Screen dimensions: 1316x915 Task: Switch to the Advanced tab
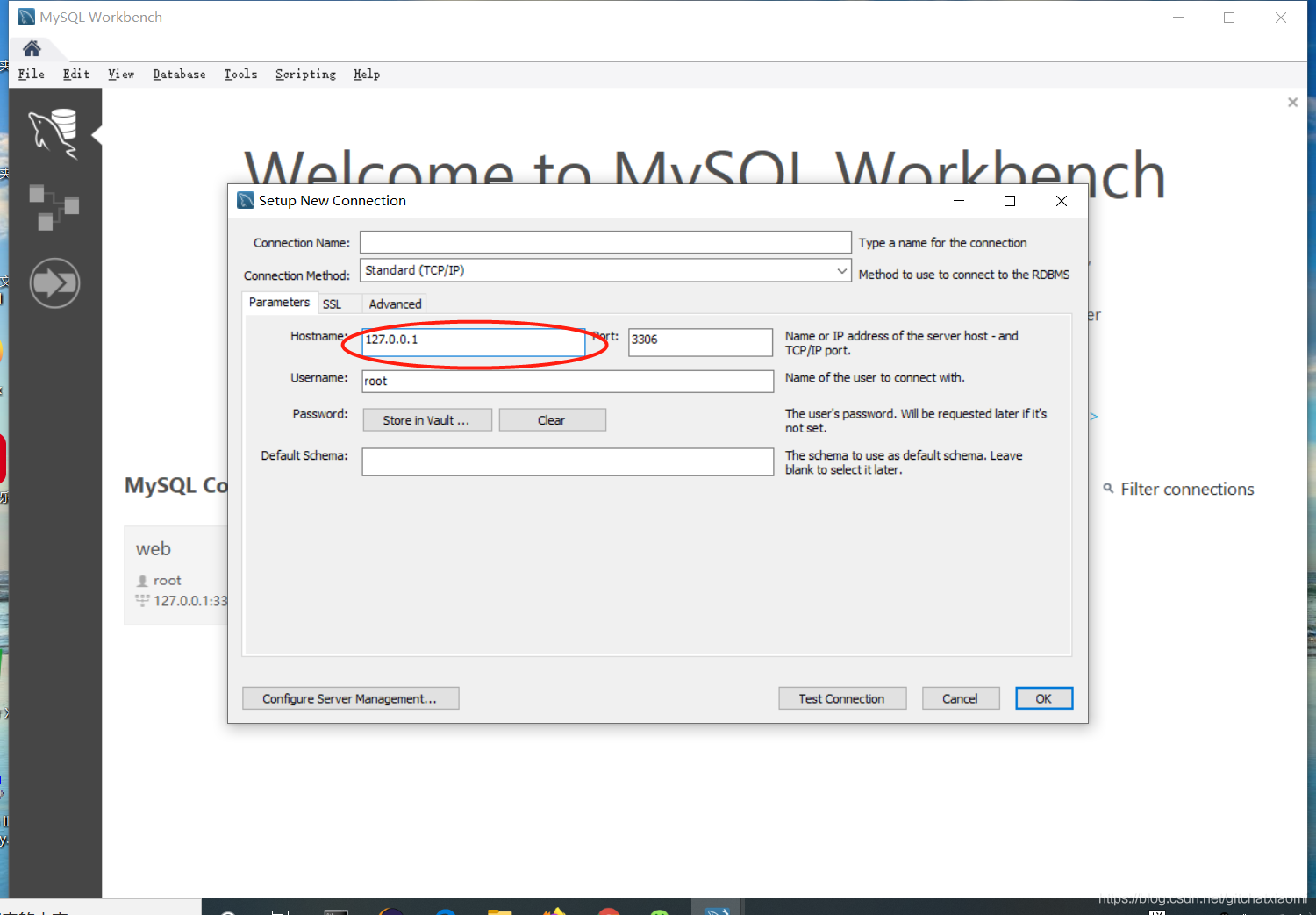click(395, 304)
